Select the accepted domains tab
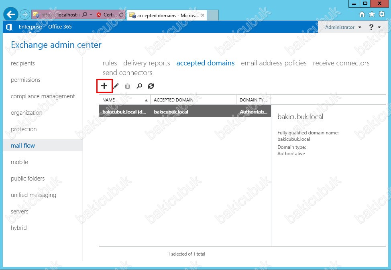The image size is (391, 270). [206, 63]
